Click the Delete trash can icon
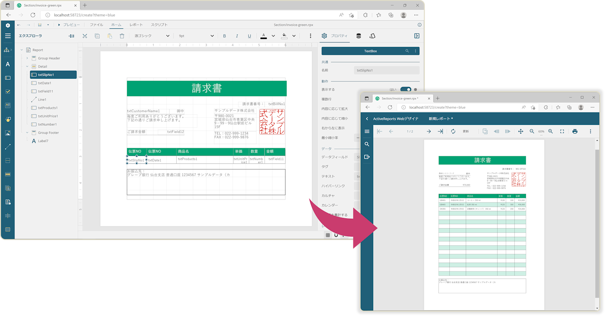Viewport: 605px width, 316px height. pos(122,36)
